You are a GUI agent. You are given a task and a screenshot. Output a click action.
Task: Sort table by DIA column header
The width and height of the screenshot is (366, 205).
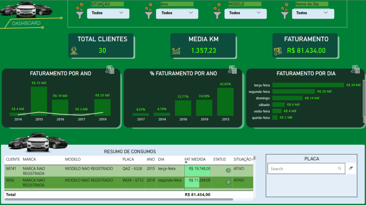coord(161,159)
